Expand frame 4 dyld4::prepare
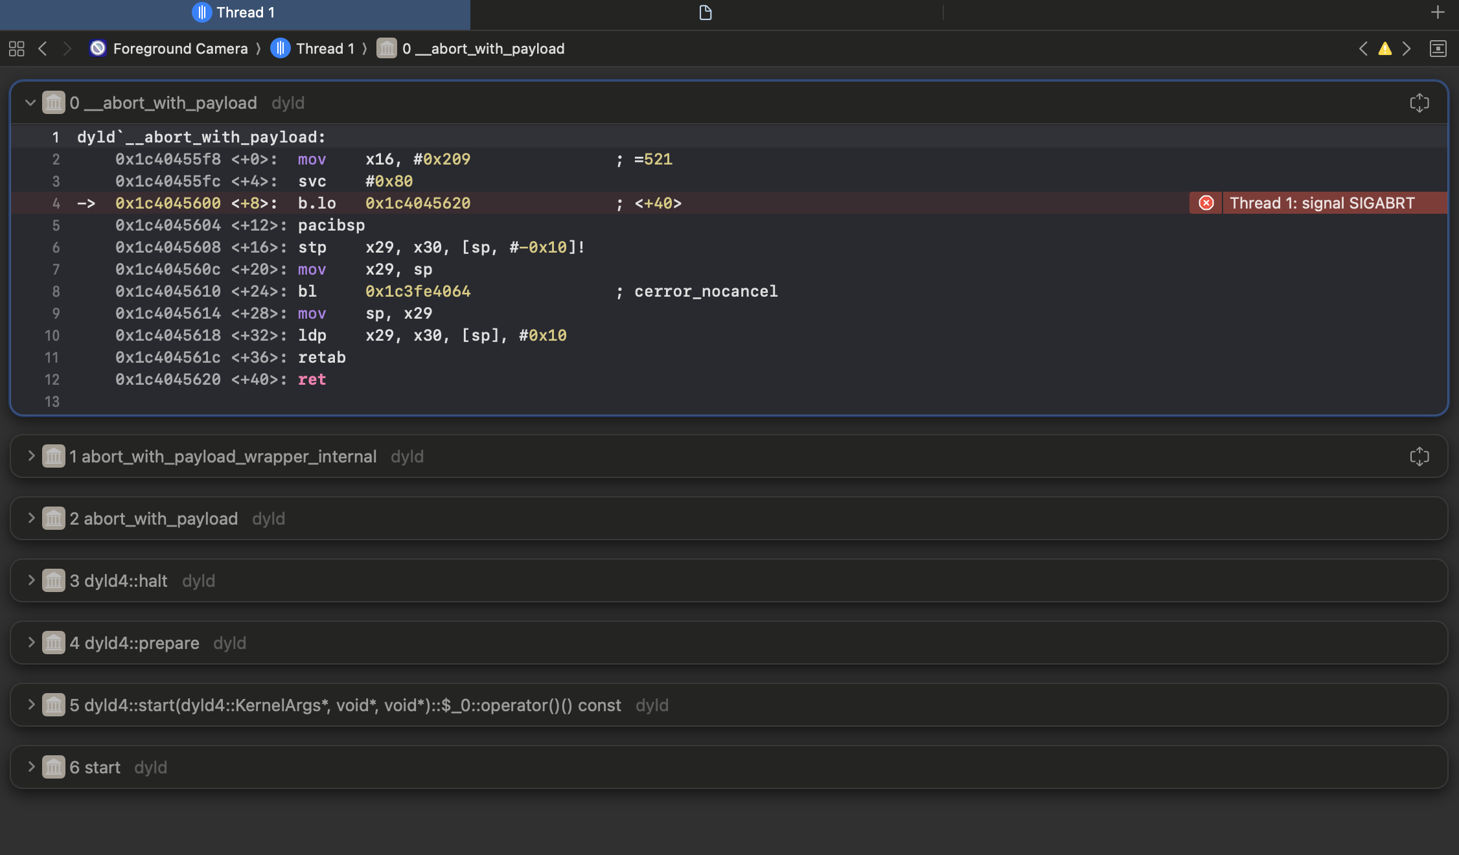The height and width of the screenshot is (855, 1459). point(30,643)
